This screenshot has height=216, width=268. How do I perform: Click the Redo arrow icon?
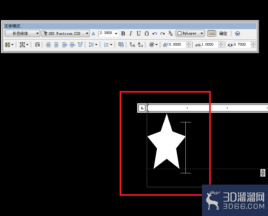[x=163, y=33]
